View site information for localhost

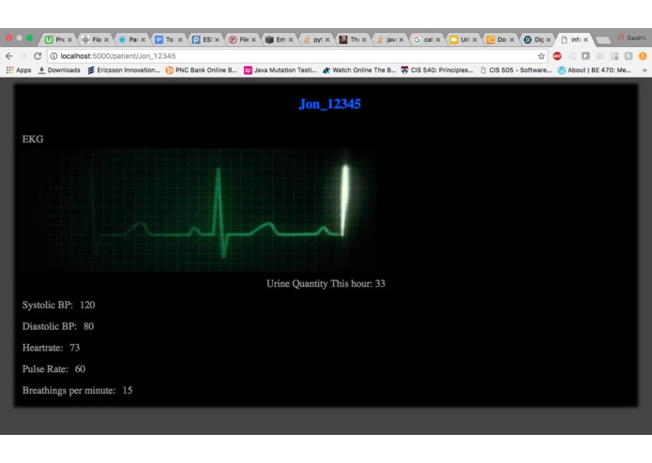(x=54, y=56)
